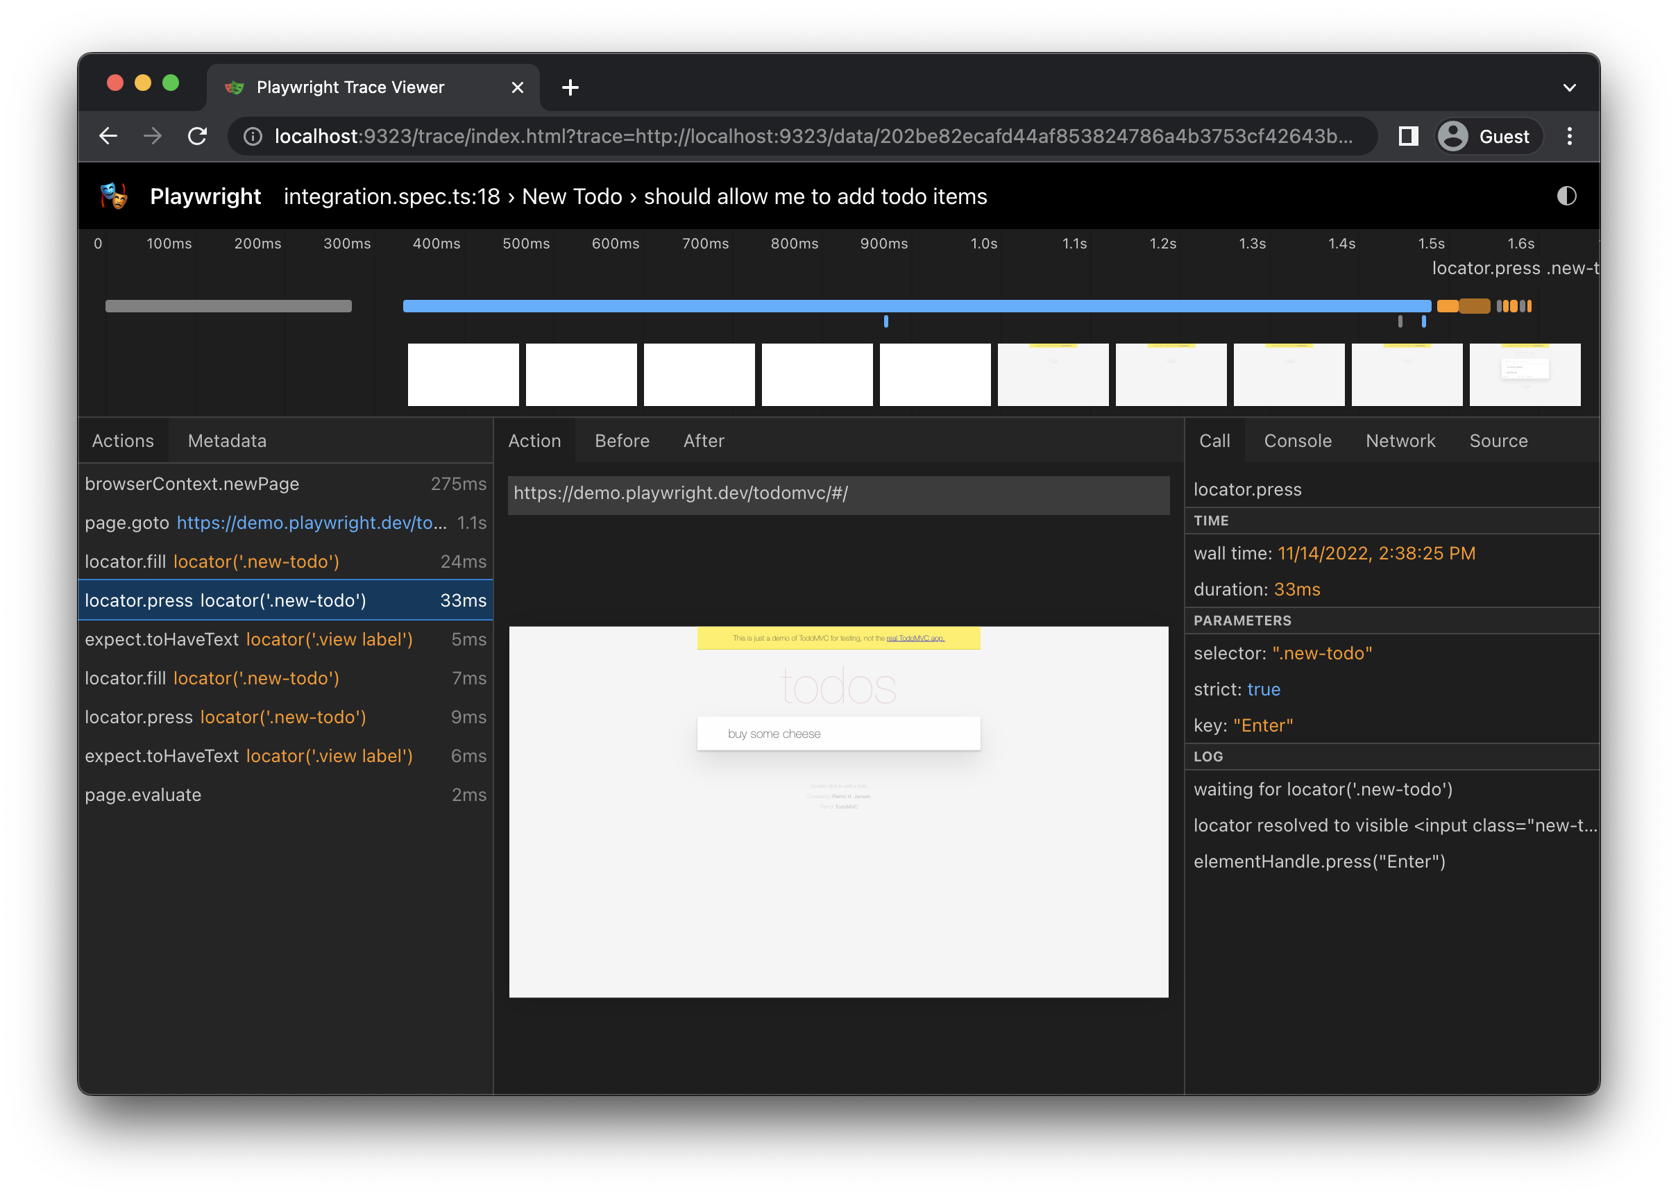Click the After screenshot thumbnail
Screen dimensions: 1678x1198
pos(704,439)
